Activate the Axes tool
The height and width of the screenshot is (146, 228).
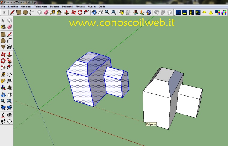pos(3,88)
